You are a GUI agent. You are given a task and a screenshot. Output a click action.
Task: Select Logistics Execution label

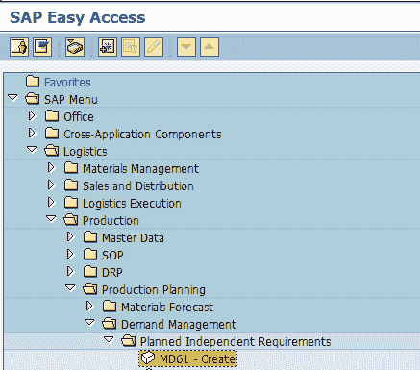click(x=132, y=204)
